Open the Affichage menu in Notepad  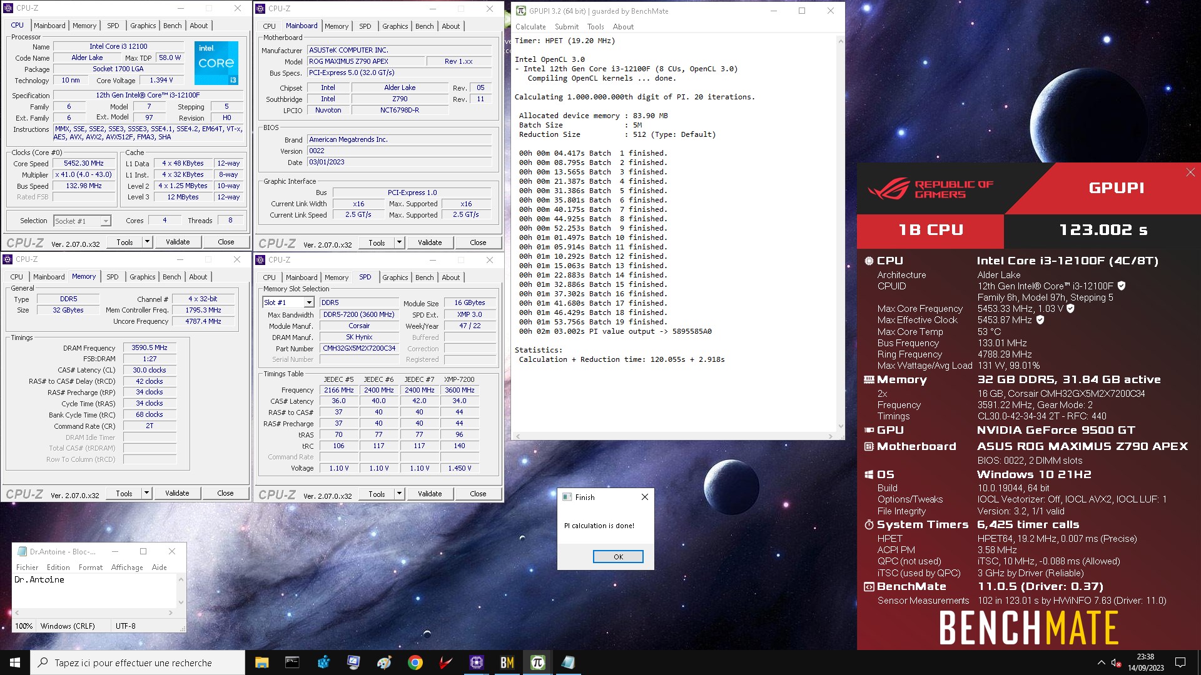(127, 567)
